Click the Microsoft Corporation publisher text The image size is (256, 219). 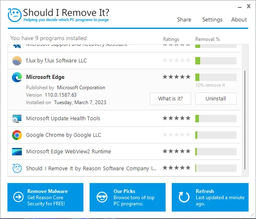coord(81,88)
